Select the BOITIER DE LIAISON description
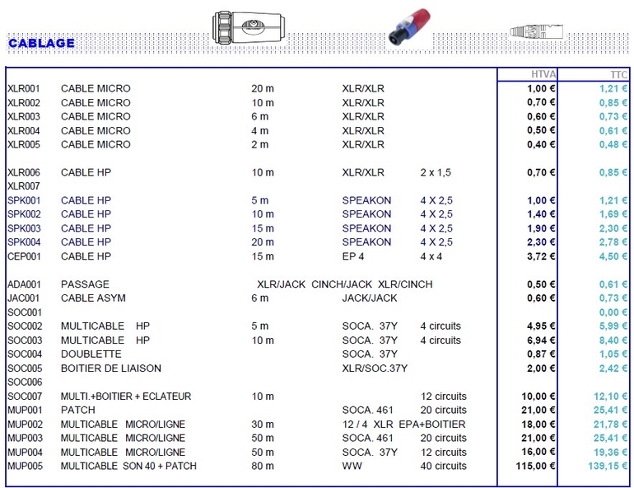The image size is (634, 488). point(110,368)
